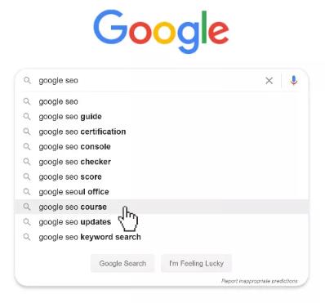Click magnifier icon beside 'google seo score'
Image resolution: width=325 pixels, height=303 pixels.
point(27,176)
